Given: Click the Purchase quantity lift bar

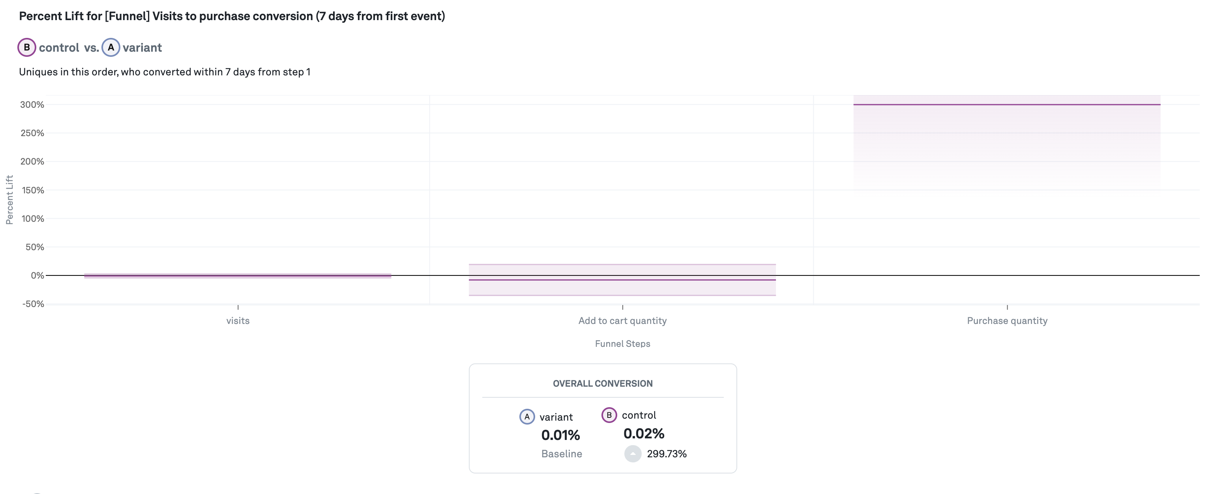Looking at the screenshot, I should (x=1007, y=141).
